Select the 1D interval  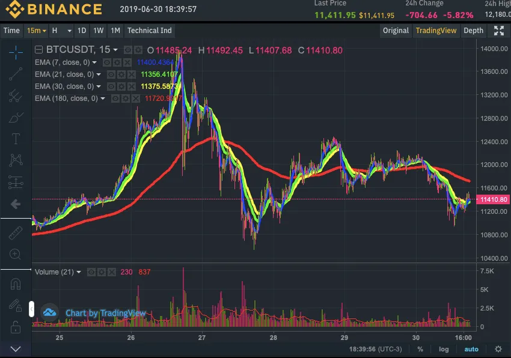(x=82, y=31)
